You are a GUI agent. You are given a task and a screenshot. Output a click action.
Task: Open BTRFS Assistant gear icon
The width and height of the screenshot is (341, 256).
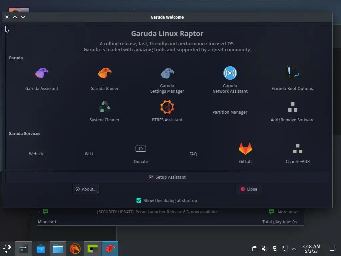167,107
